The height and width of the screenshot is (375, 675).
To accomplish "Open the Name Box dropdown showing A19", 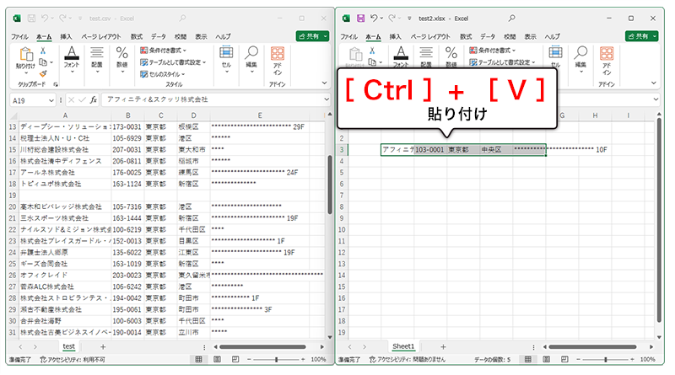I will tap(51, 99).
